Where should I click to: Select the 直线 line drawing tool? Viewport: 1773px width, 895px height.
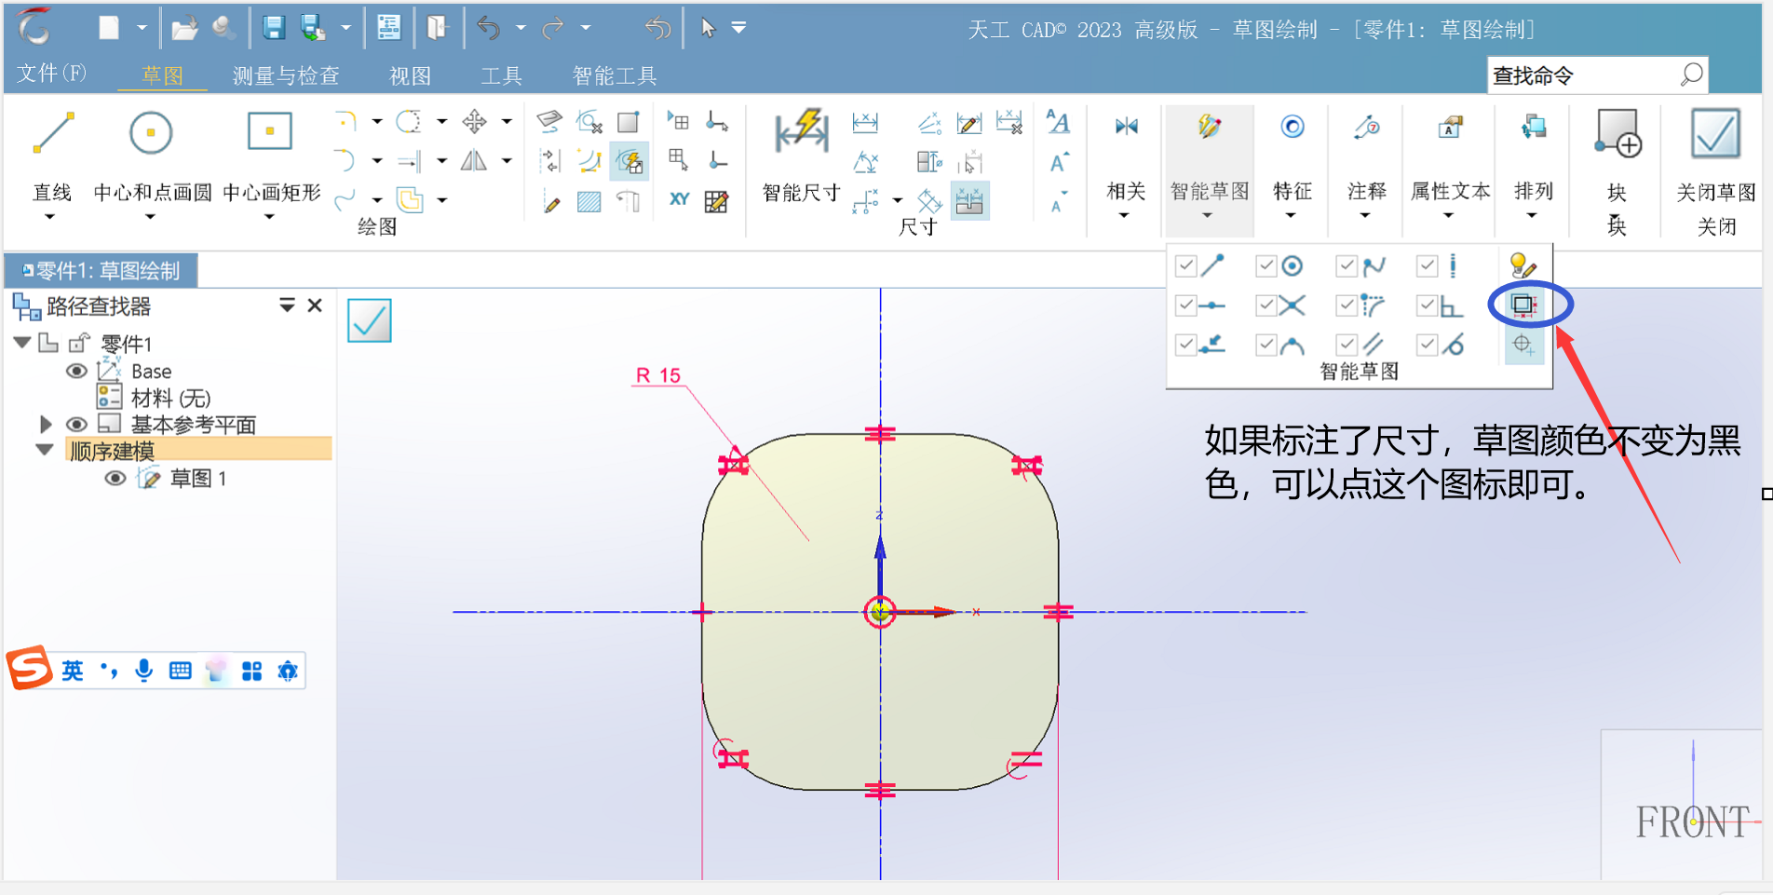53,132
